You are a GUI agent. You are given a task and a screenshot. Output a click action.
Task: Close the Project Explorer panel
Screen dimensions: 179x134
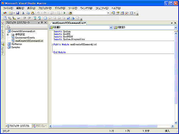(x=45, y=23)
